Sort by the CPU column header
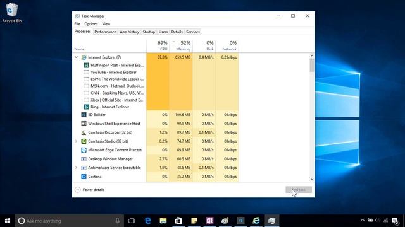405x227 pixels. coord(158,46)
